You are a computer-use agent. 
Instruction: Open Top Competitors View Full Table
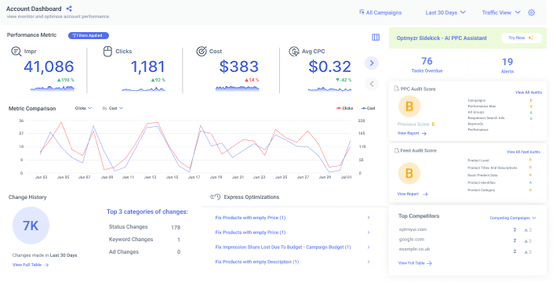click(415, 263)
